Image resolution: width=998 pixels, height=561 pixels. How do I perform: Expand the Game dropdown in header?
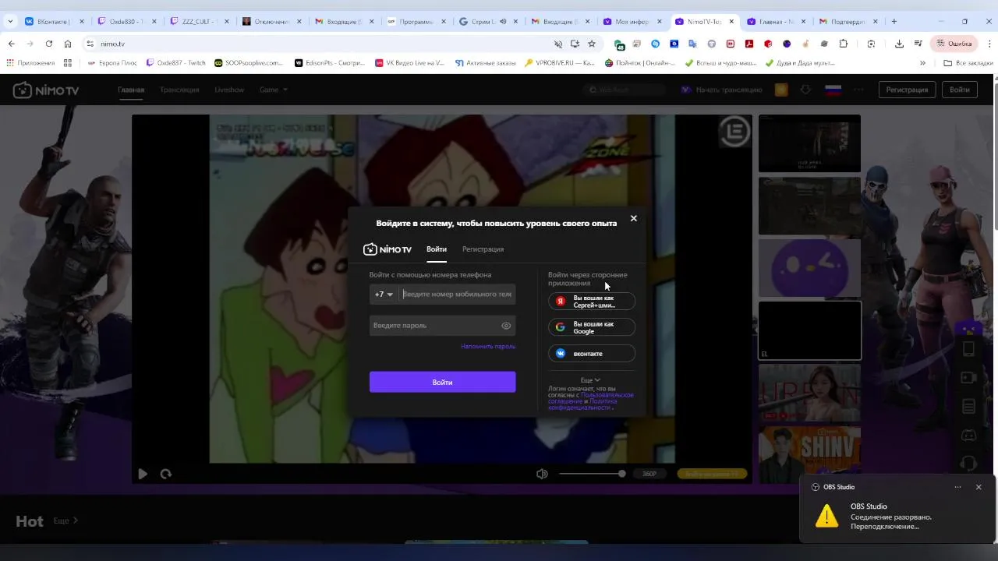[274, 90]
